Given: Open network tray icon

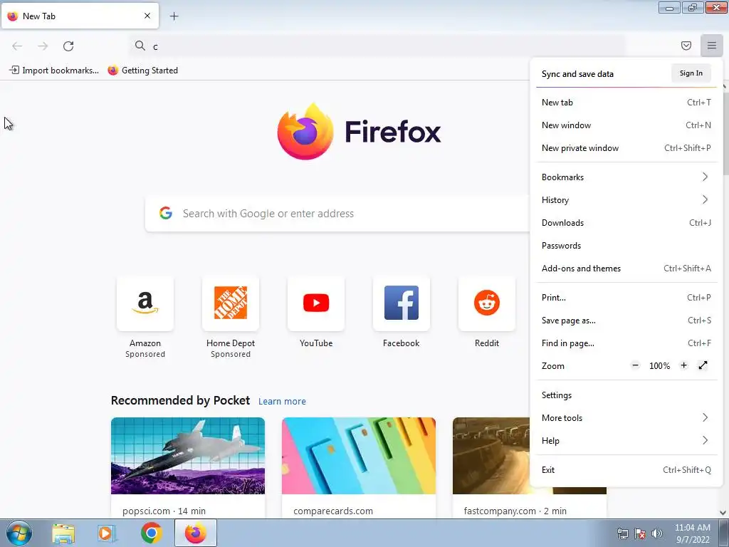Looking at the screenshot, I should [622, 533].
